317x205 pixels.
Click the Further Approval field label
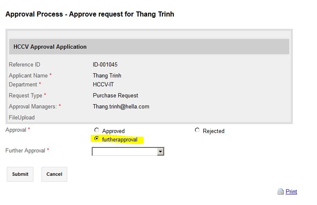click(x=25, y=150)
